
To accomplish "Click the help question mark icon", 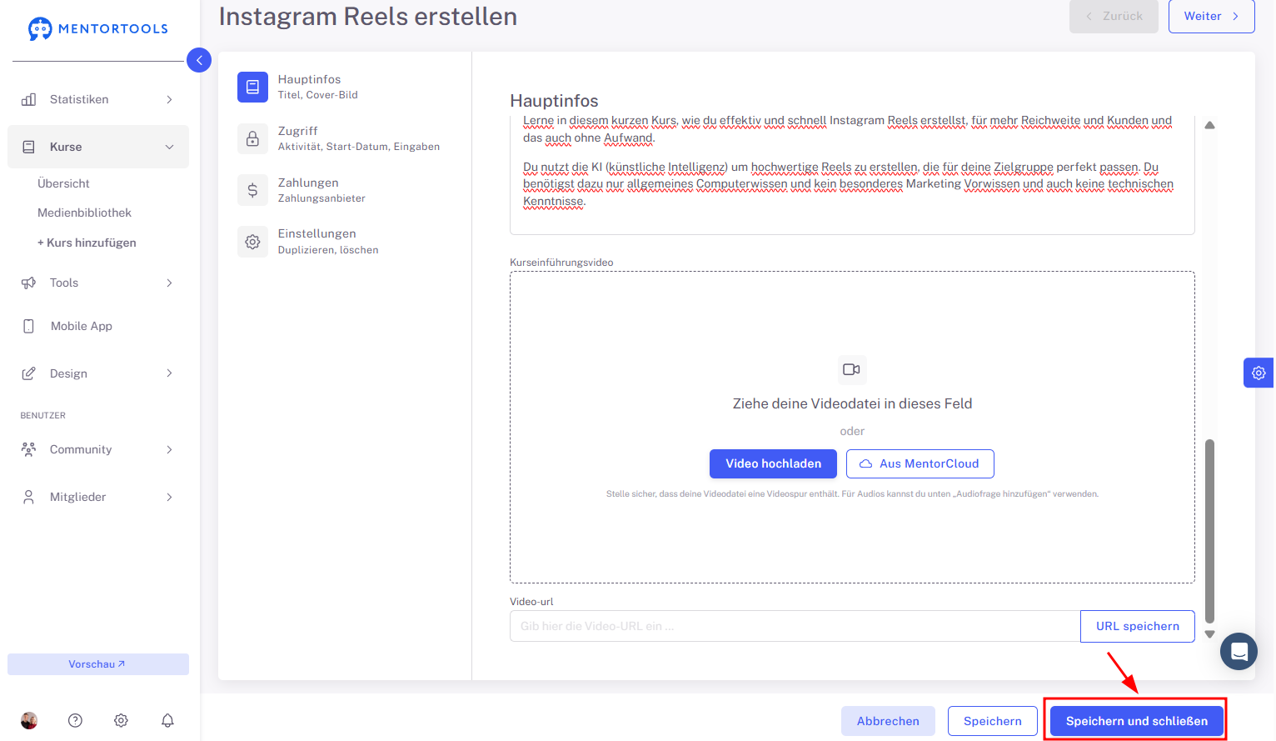I will coord(75,720).
